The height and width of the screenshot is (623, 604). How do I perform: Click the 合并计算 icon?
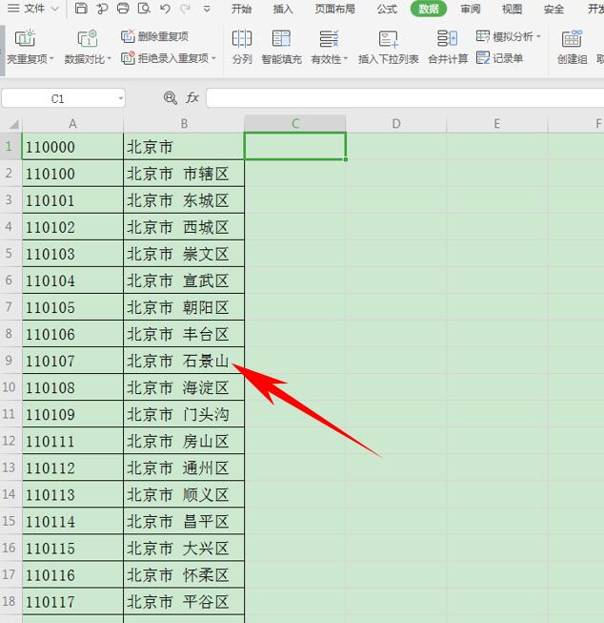448,38
